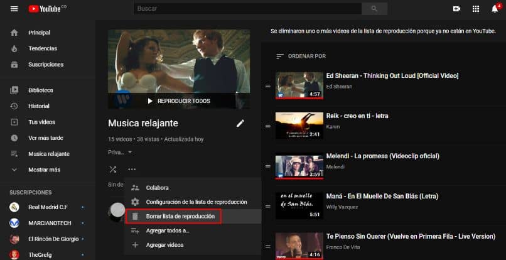Click title 'Reik - creo en ti - letra'

(357, 116)
